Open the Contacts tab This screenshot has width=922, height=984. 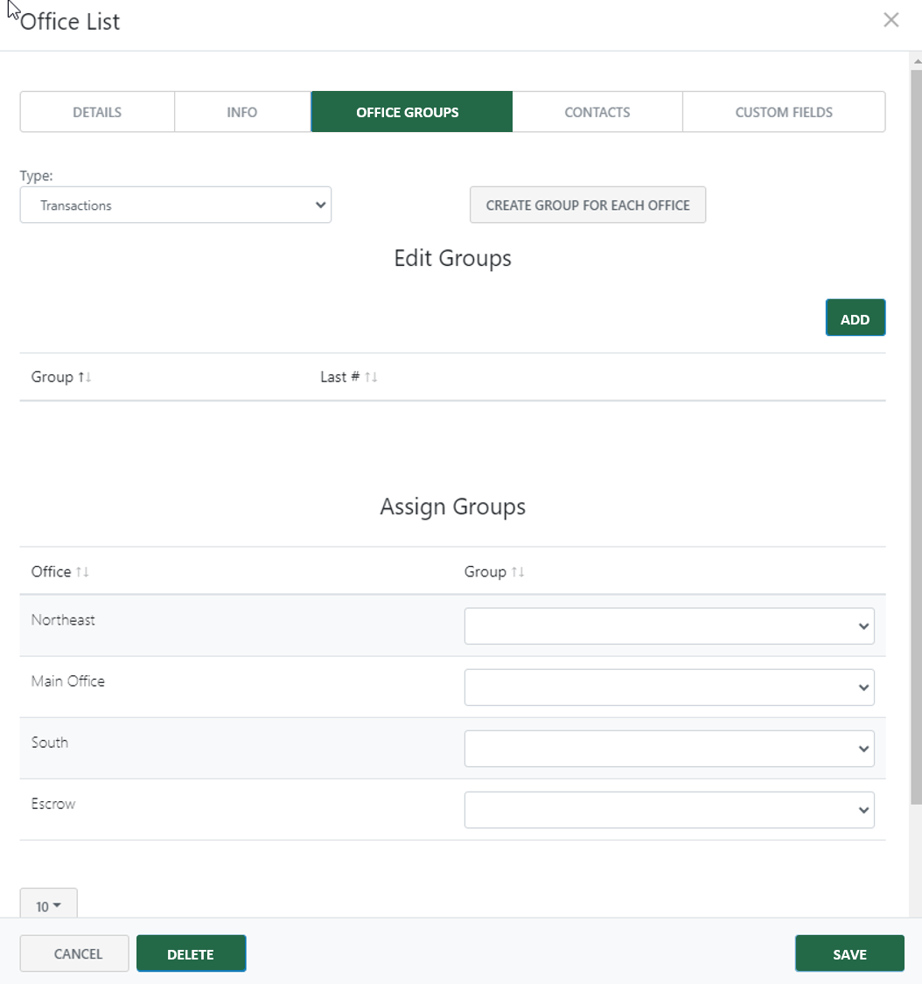(597, 112)
